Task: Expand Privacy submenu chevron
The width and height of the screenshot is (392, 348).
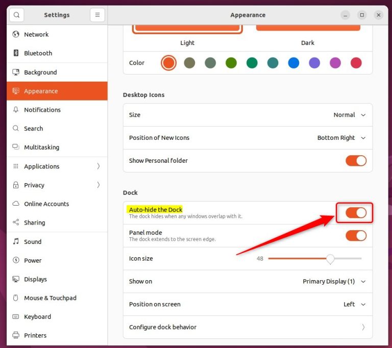Action: [99, 185]
